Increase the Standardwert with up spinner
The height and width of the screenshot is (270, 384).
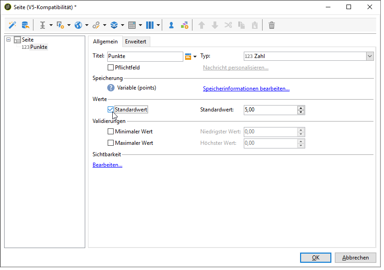[301, 108]
